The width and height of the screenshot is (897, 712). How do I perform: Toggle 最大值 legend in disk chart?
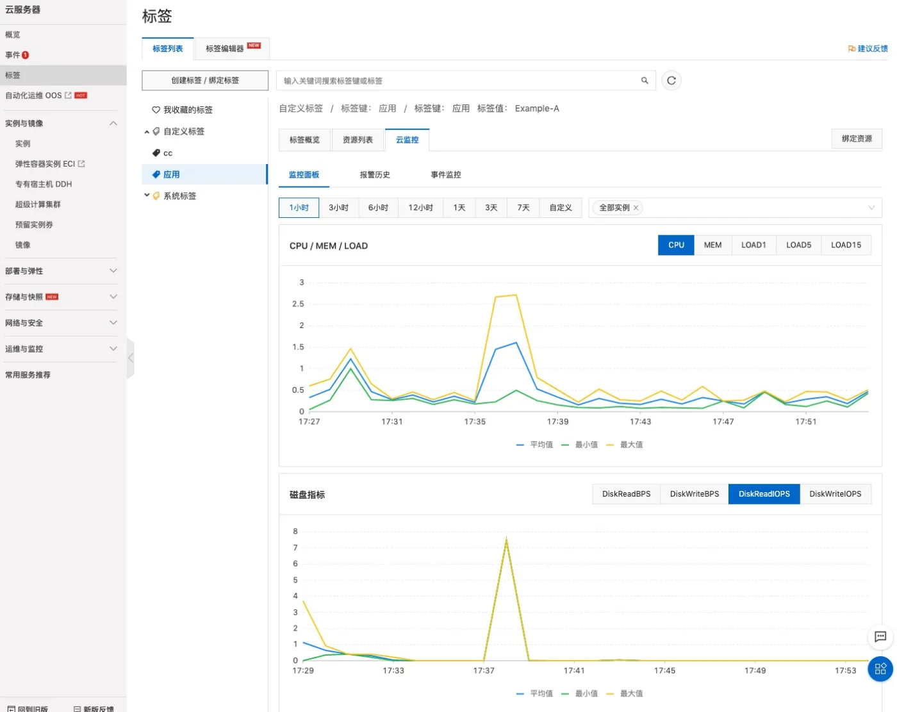coord(624,693)
